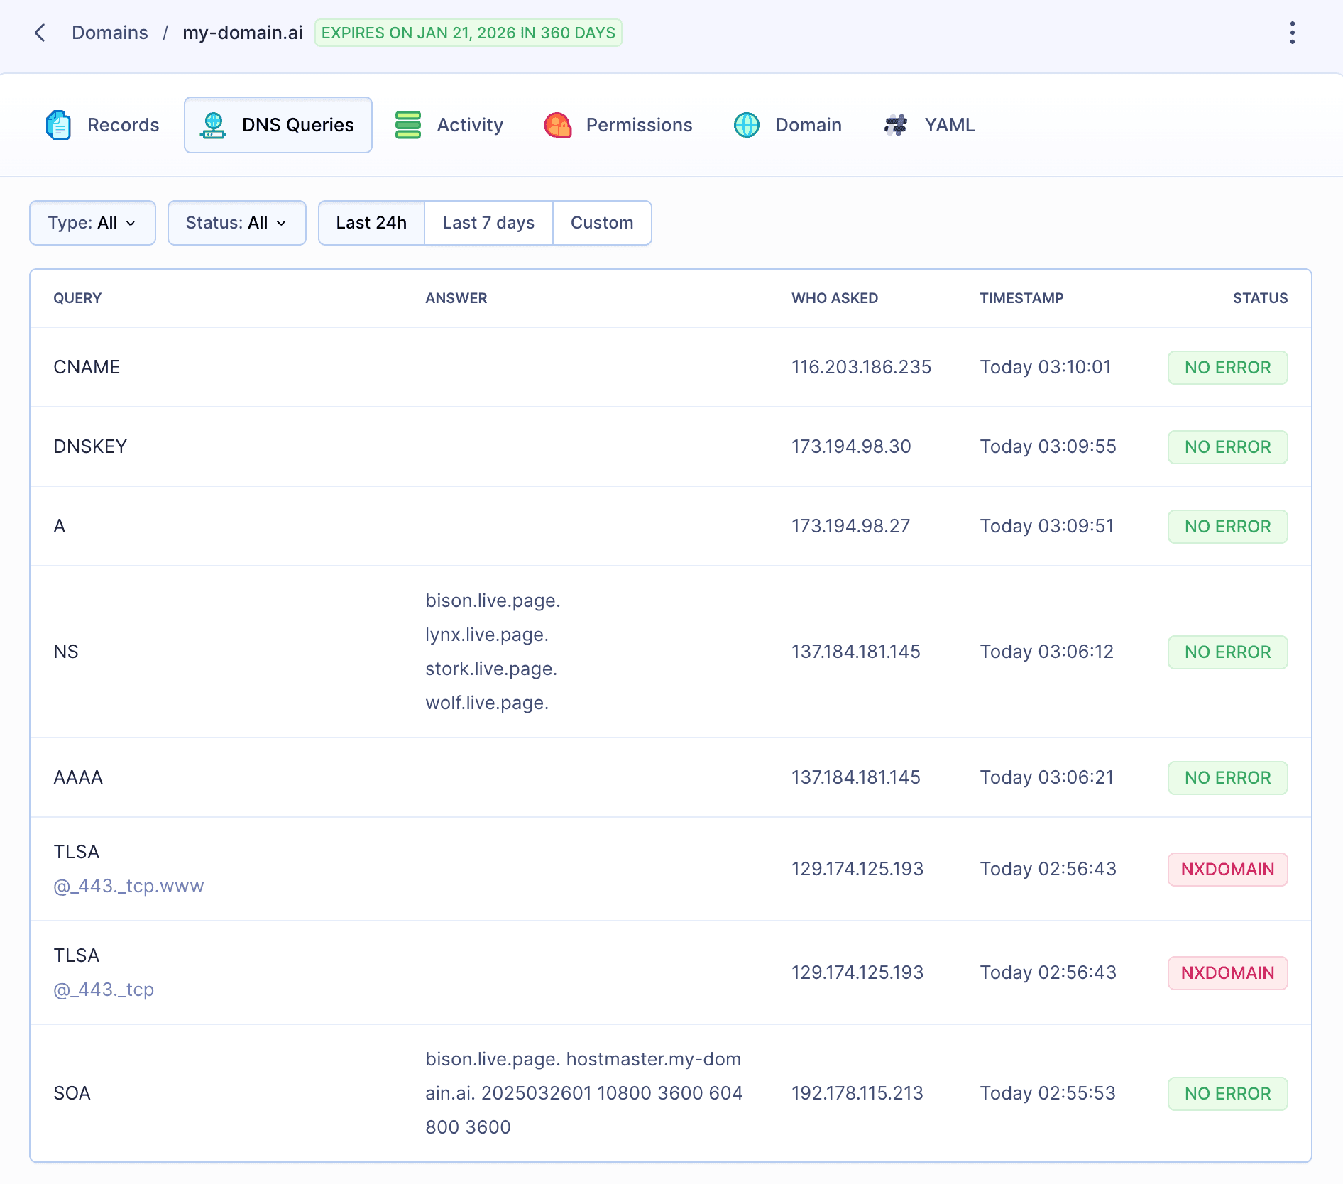Screen dimensions: 1343x1184
Task: Click the back arrow chevron icon
Action: coord(40,33)
